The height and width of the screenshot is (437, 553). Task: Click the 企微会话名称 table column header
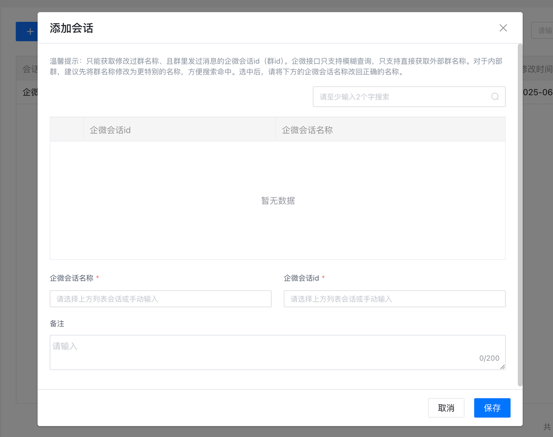pos(307,130)
